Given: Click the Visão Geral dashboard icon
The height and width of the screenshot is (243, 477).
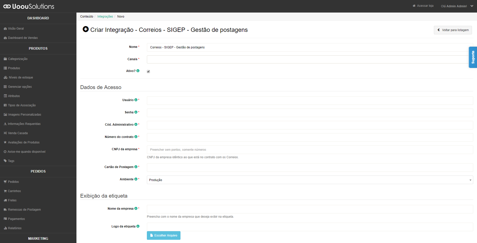Looking at the screenshot, I should coord(5,29).
